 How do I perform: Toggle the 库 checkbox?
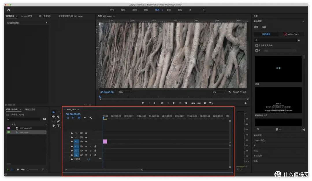[x=257, y=51]
